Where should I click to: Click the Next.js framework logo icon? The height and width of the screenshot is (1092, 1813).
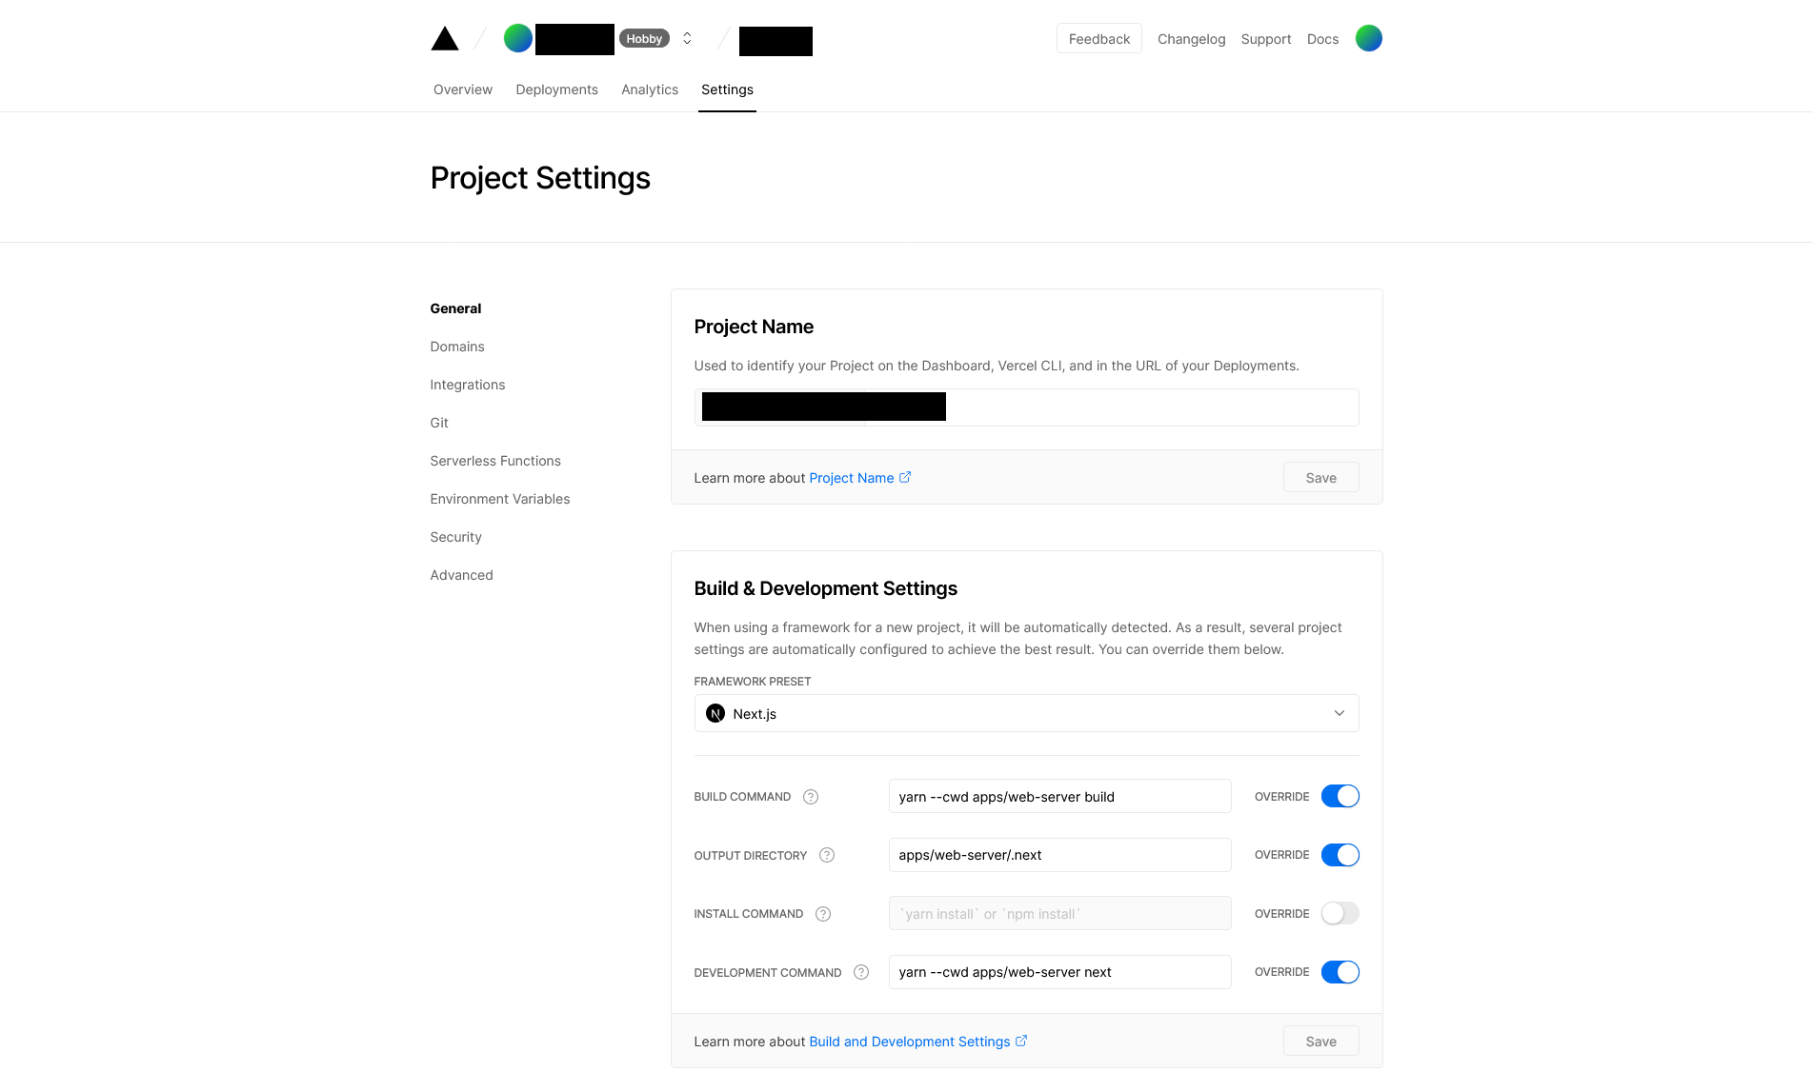pos(715,713)
